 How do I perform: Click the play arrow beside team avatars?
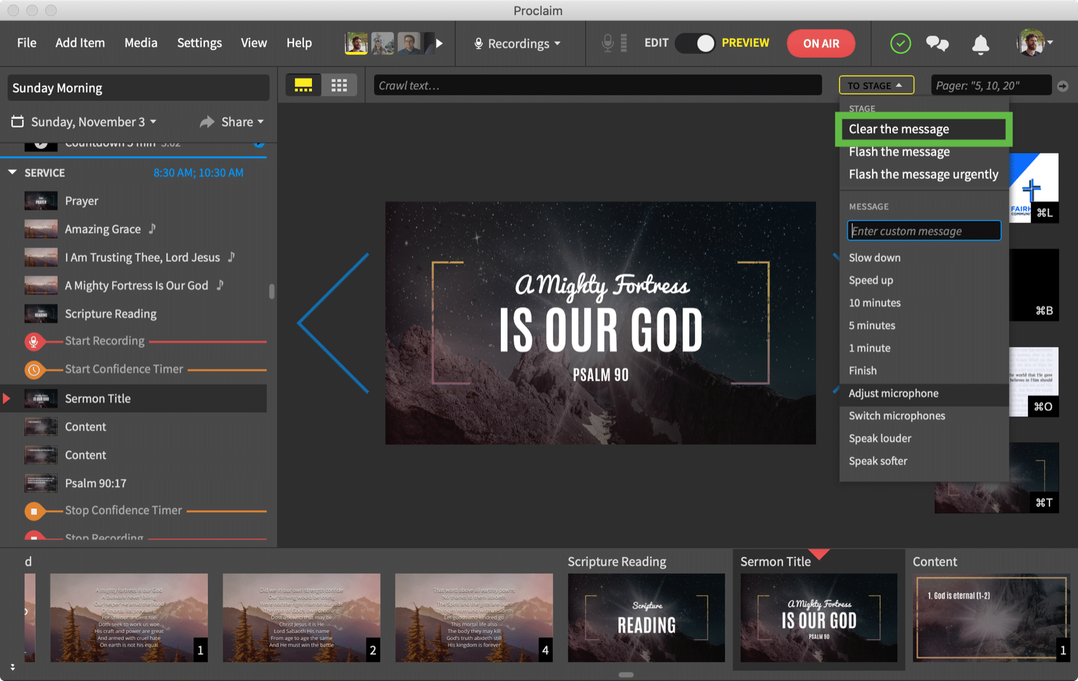point(439,43)
